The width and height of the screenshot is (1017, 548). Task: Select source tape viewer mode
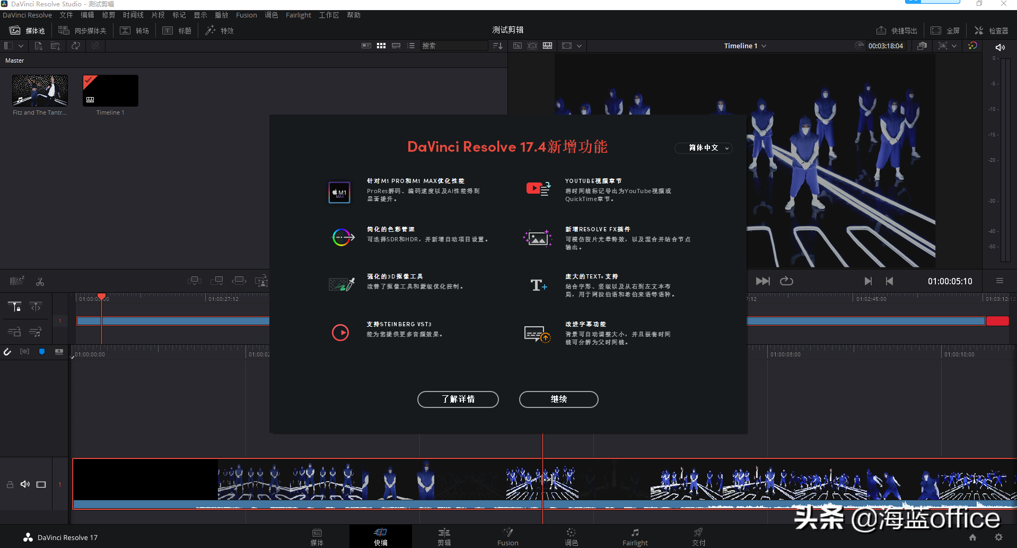tap(532, 46)
